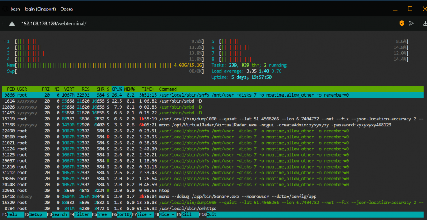Sort by the MEM% column header
The height and width of the screenshot is (220, 427).
click(130, 89)
